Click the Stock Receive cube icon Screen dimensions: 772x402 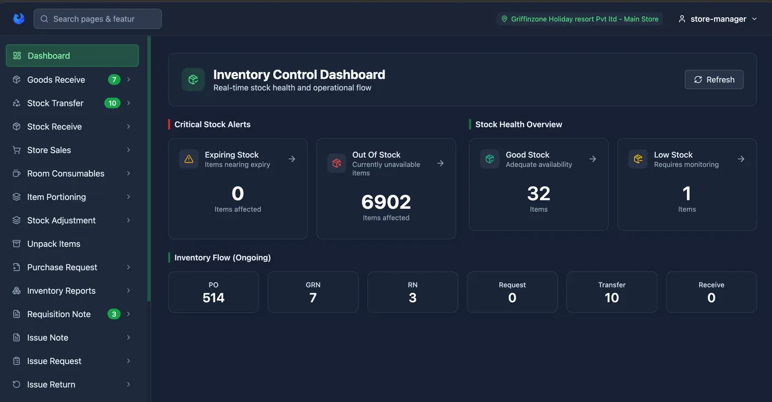pos(17,127)
